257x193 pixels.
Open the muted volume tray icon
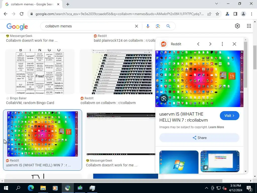[224, 188]
